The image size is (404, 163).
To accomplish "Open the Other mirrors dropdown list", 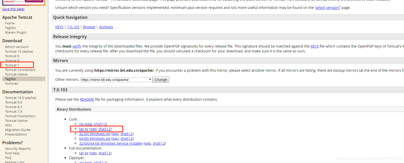I will (116, 80).
